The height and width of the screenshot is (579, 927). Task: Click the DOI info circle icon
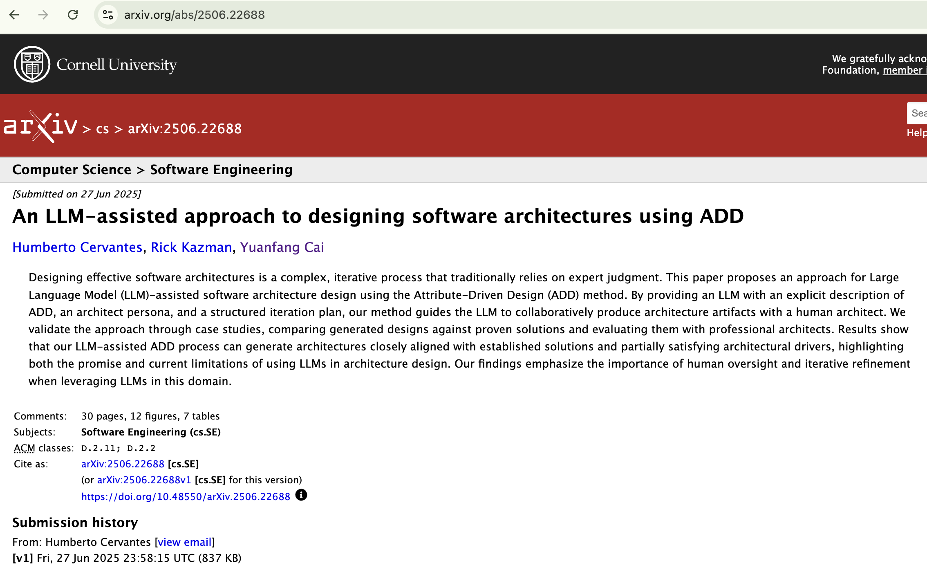click(301, 495)
